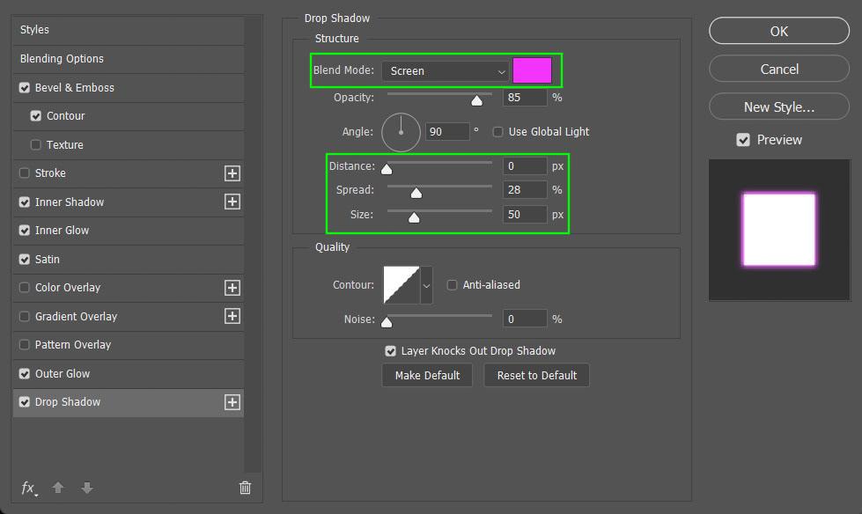The height and width of the screenshot is (514, 862).
Task: Select Blending Options in the list
Action: pos(129,59)
